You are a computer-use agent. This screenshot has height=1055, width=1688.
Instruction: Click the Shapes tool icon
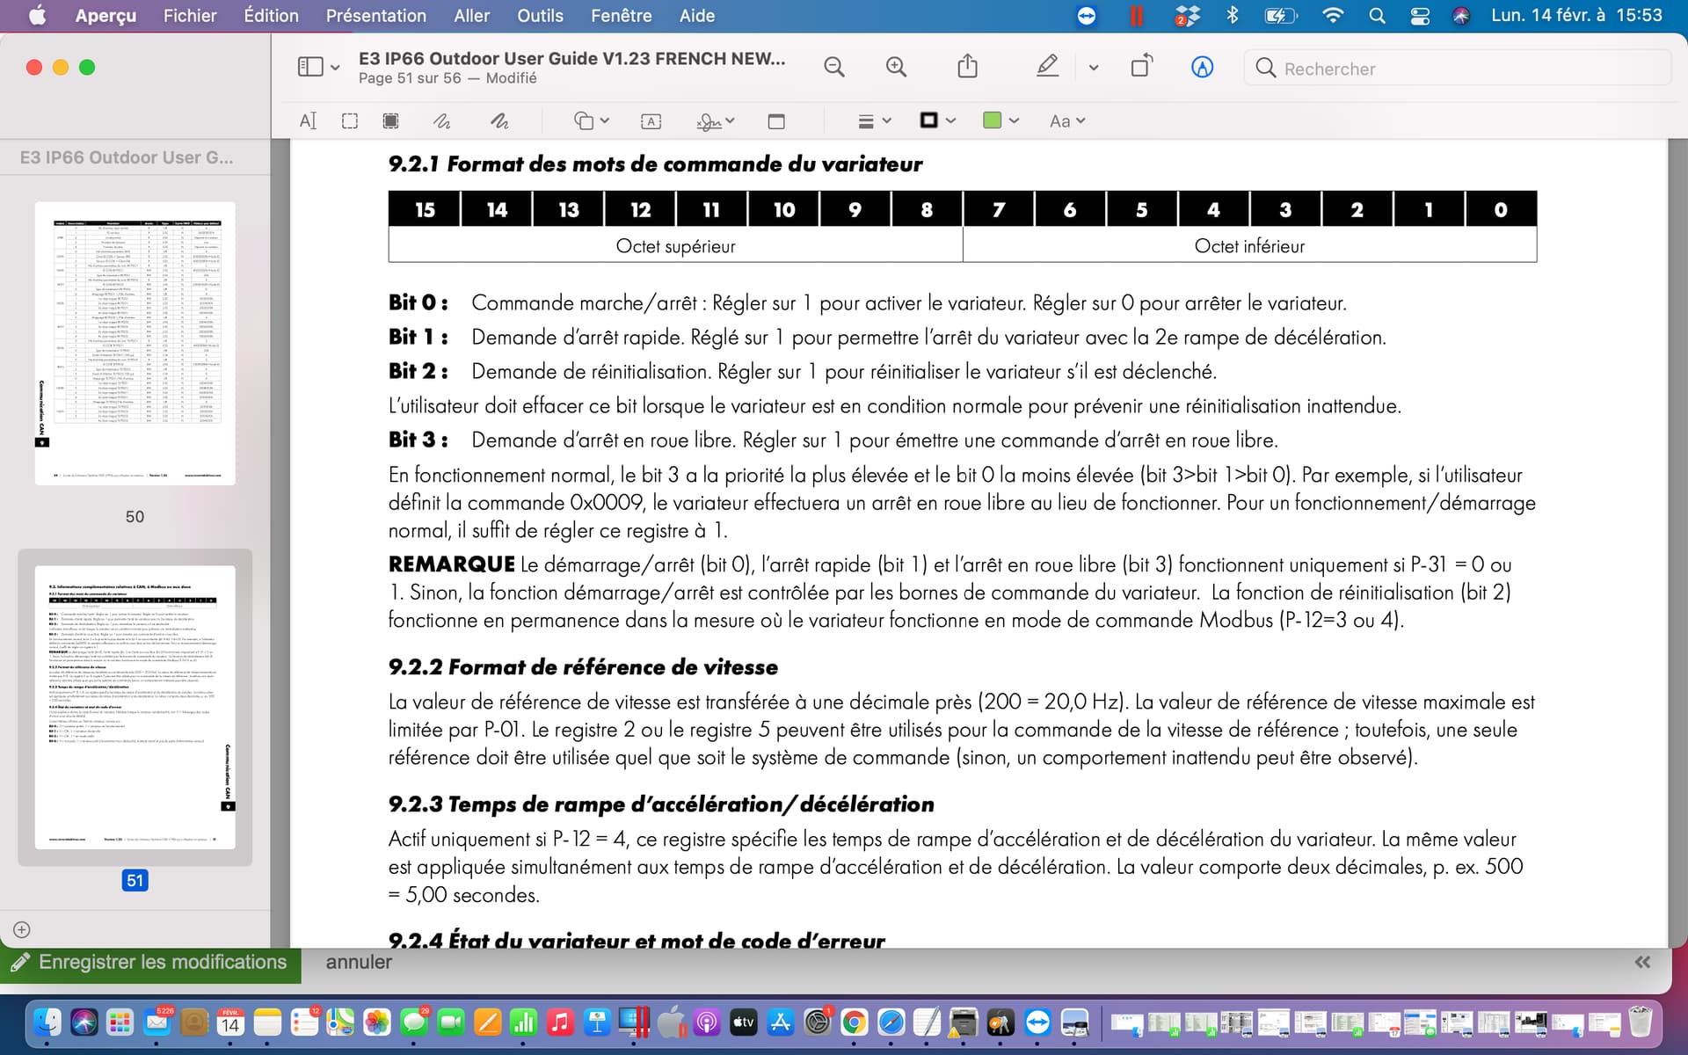[584, 121]
